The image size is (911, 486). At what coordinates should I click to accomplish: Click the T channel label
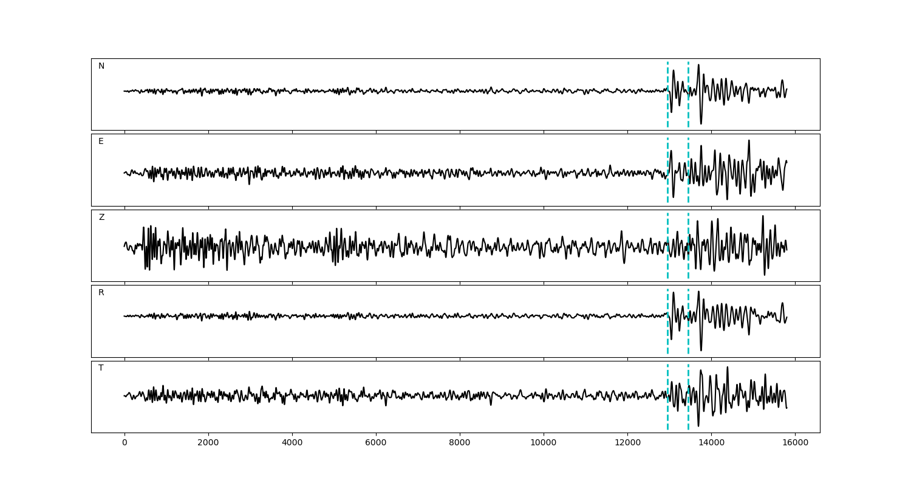click(101, 368)
